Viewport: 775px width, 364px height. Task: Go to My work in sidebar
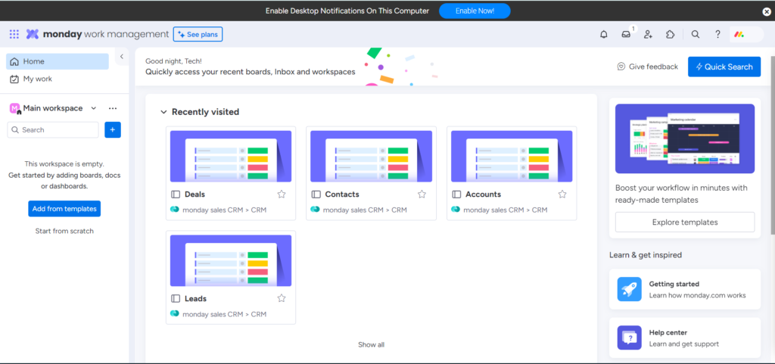click(38, 79)
